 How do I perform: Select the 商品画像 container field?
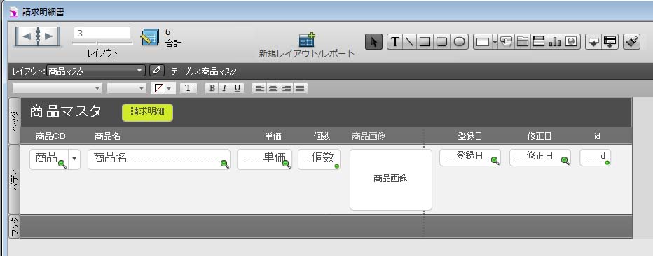tap(391, 180)
